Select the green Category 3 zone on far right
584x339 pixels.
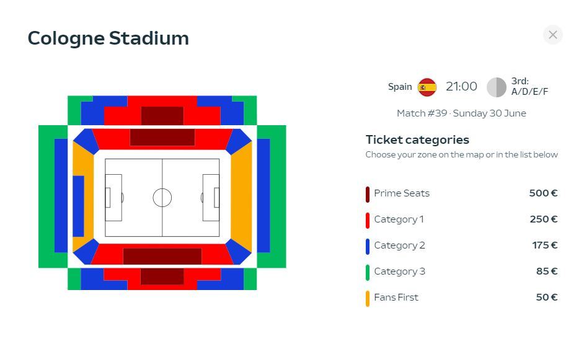pyautogui.click(x=278, y=197)
